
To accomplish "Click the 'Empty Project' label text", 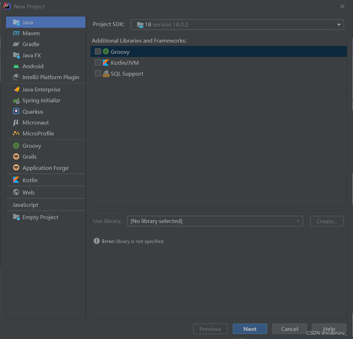I will point(40,217).
